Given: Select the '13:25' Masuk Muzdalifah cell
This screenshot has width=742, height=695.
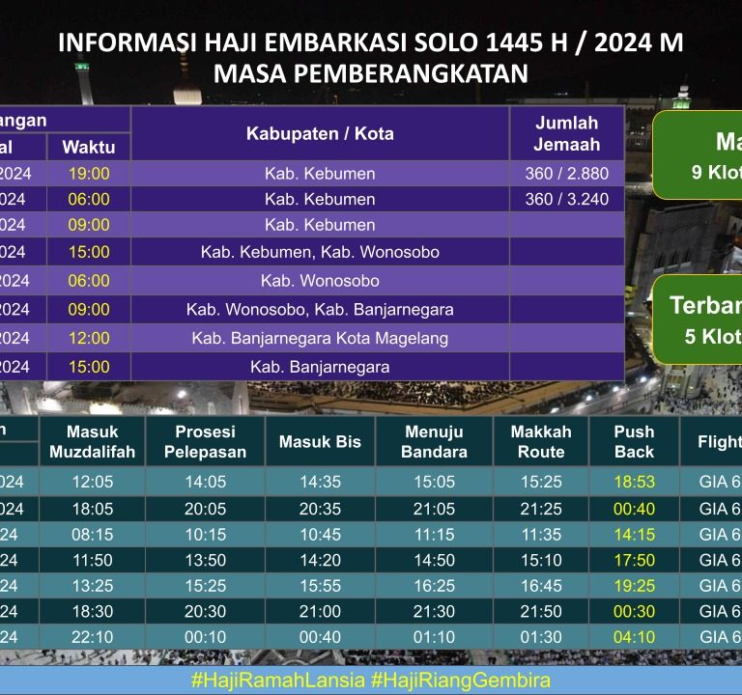Looking at the screenshot, I should click(93, 585).
